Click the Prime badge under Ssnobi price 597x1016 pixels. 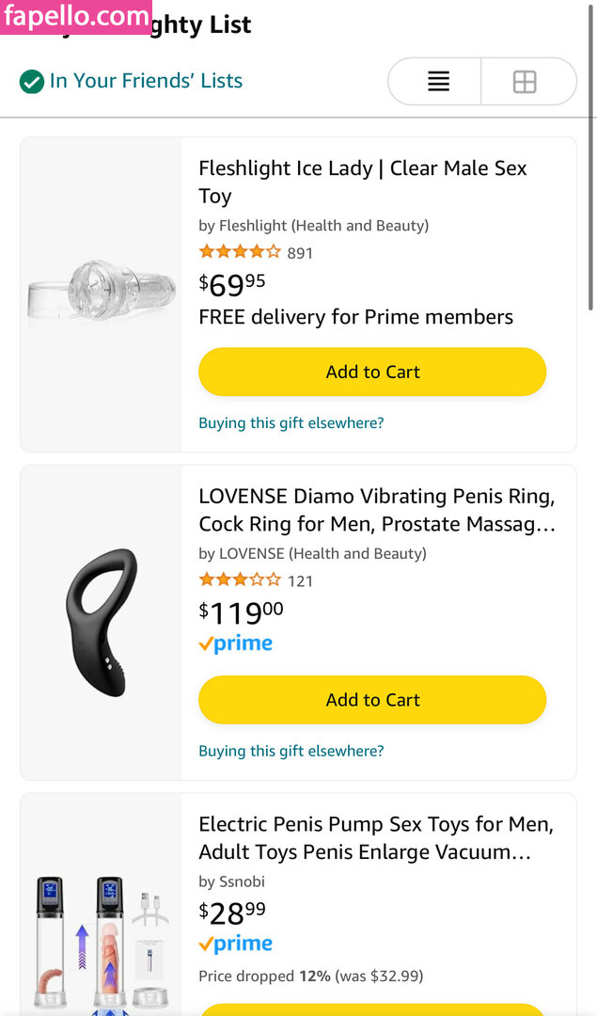click(236, 945)
